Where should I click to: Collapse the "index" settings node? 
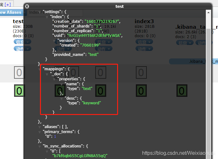(47, 17)
